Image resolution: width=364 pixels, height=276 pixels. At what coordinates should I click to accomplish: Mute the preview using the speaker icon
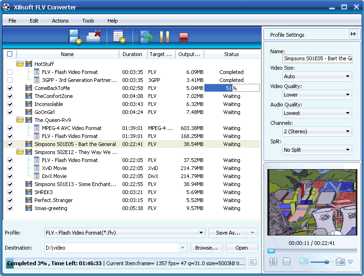click(304, 262)
